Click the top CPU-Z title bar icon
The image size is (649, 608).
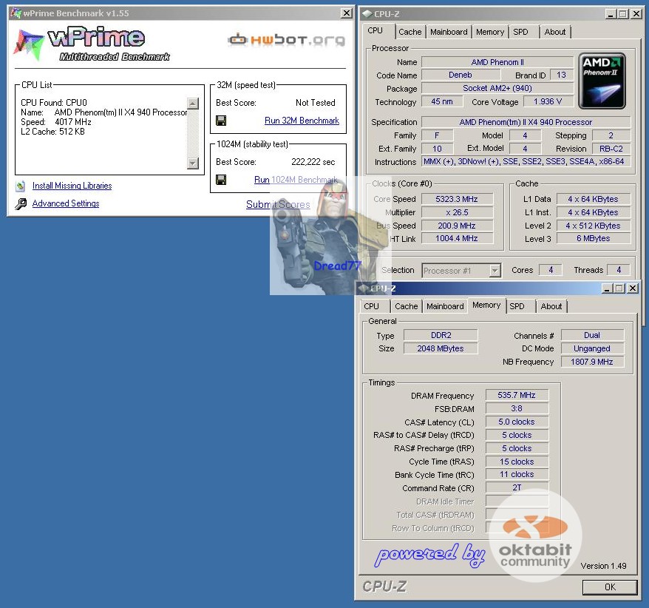click(367, 13)
